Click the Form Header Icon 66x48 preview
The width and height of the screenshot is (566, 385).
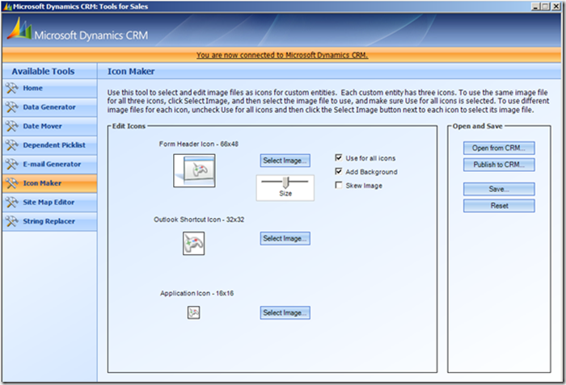(x=194, y=170)
